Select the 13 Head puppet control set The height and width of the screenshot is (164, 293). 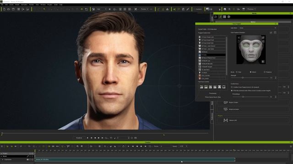click(212, 72)
